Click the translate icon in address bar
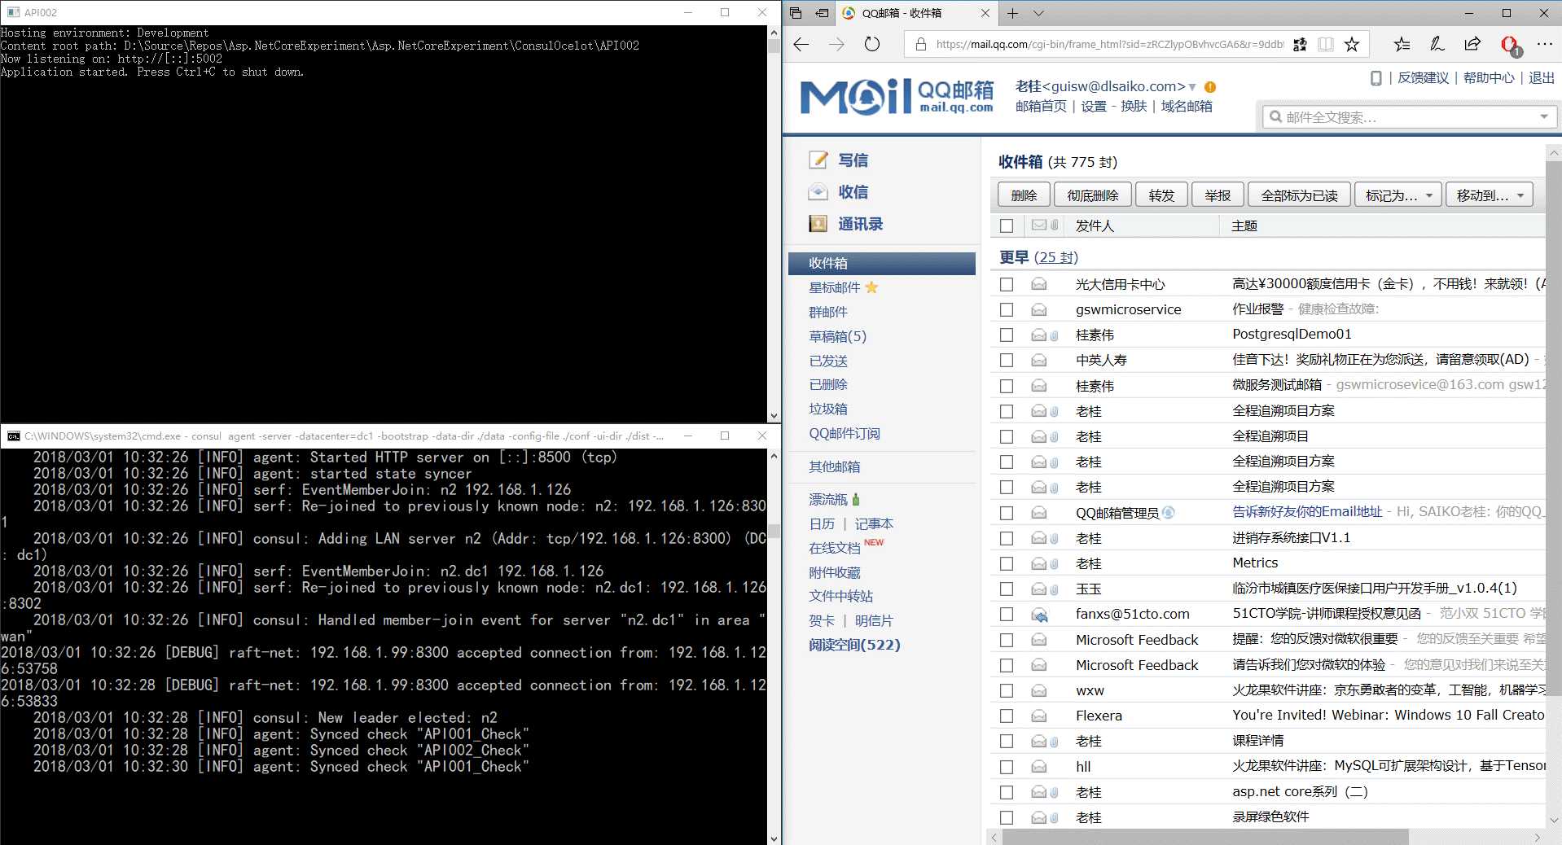The height and width of the screenshot is (845, 1562). click(x=1300, y=44)
